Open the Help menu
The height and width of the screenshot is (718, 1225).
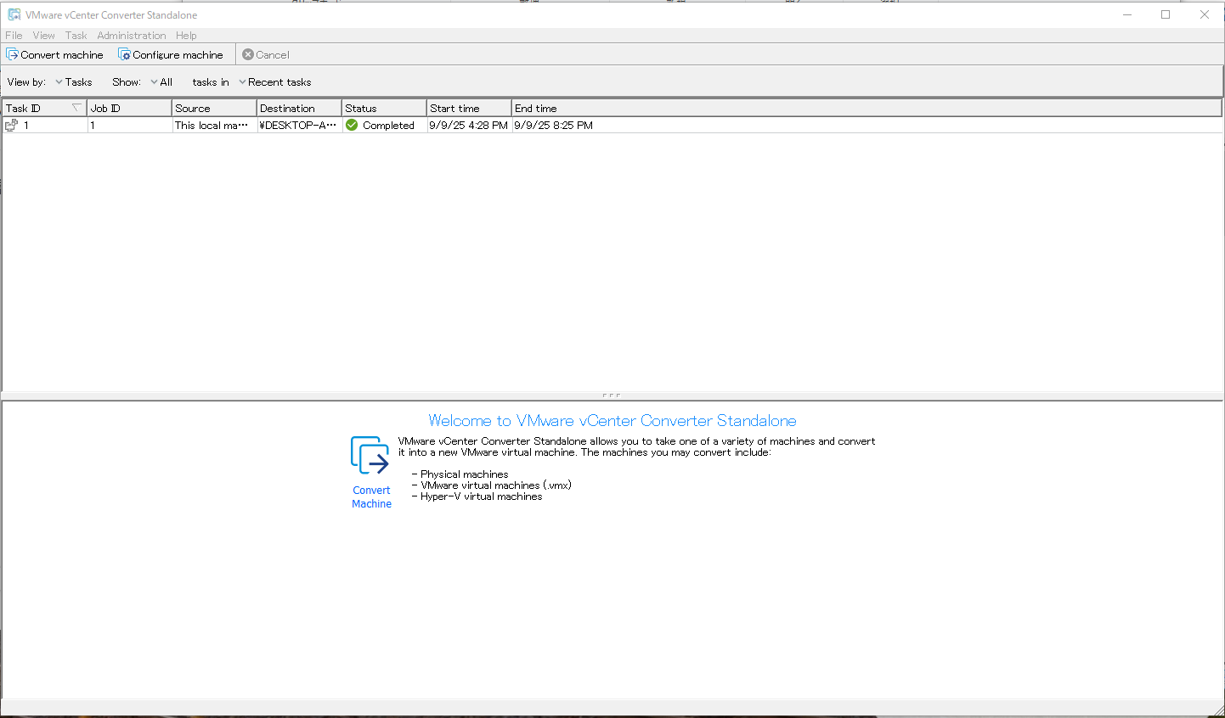pos(186,36)
